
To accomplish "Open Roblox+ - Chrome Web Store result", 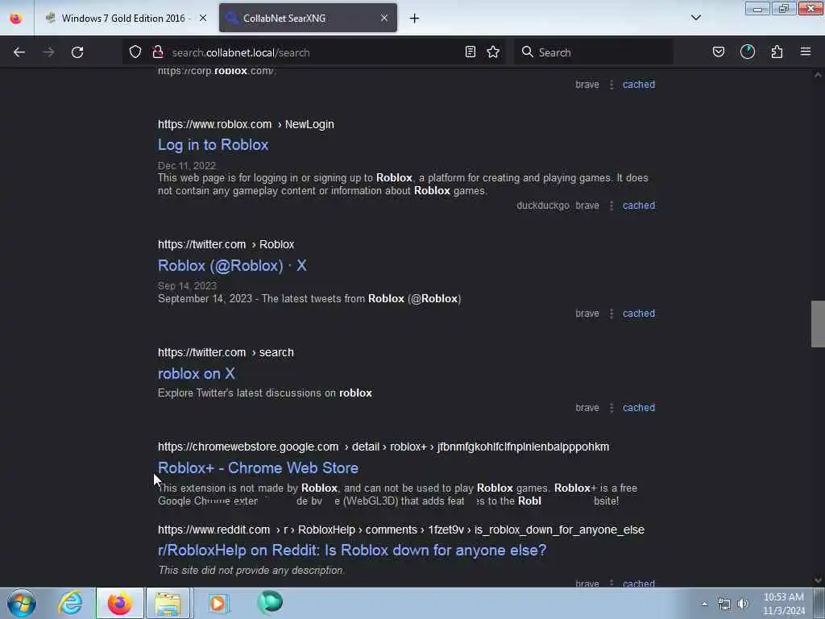I will (259, 468).
